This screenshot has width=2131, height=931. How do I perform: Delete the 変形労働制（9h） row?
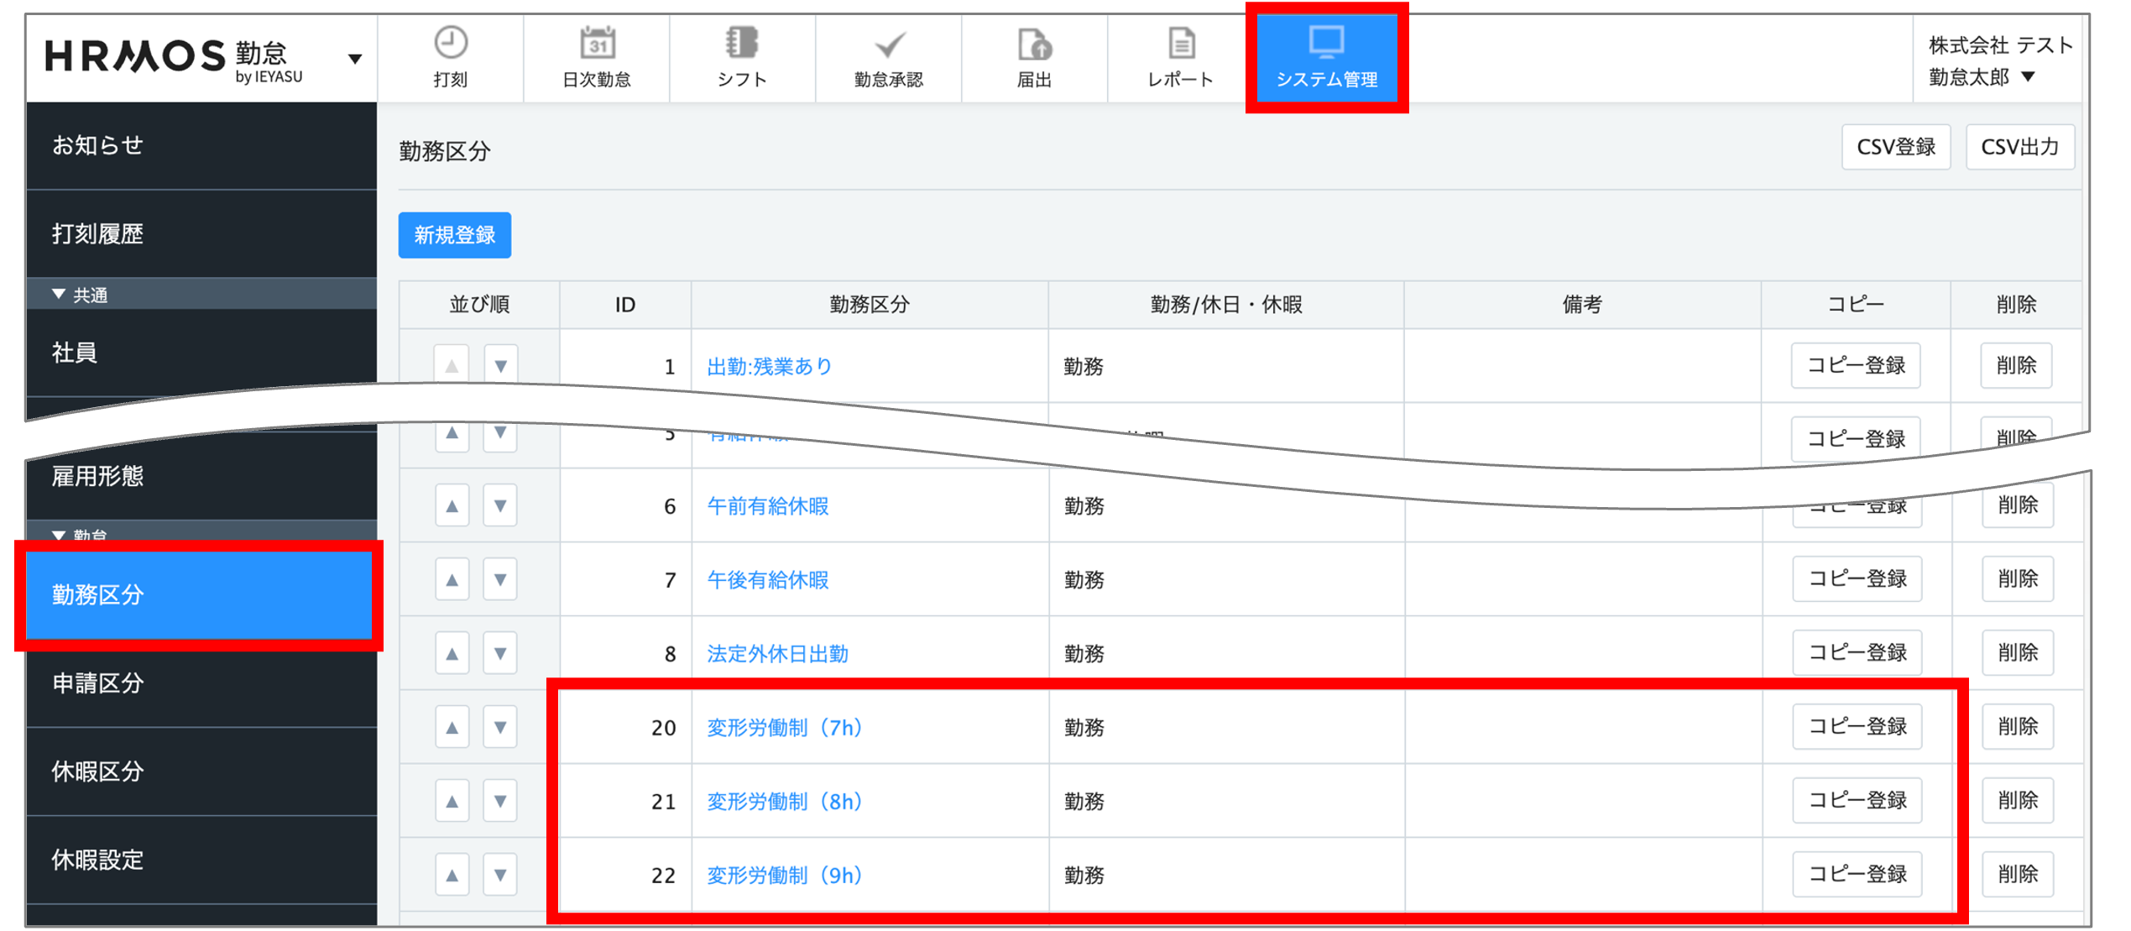tap(2017, 875)
